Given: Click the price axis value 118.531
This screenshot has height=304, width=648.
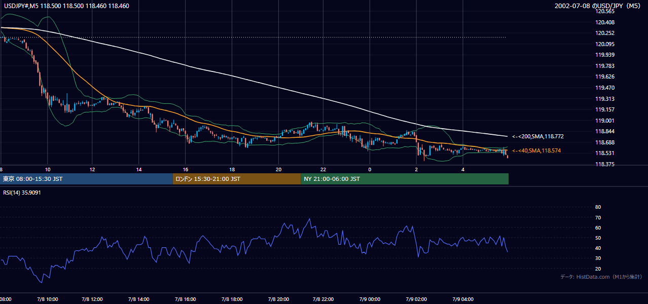Looking at the screenshot, I should coord(605,153).
